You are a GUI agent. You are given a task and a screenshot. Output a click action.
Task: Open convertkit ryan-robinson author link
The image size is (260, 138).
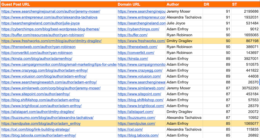click(37, 53)
